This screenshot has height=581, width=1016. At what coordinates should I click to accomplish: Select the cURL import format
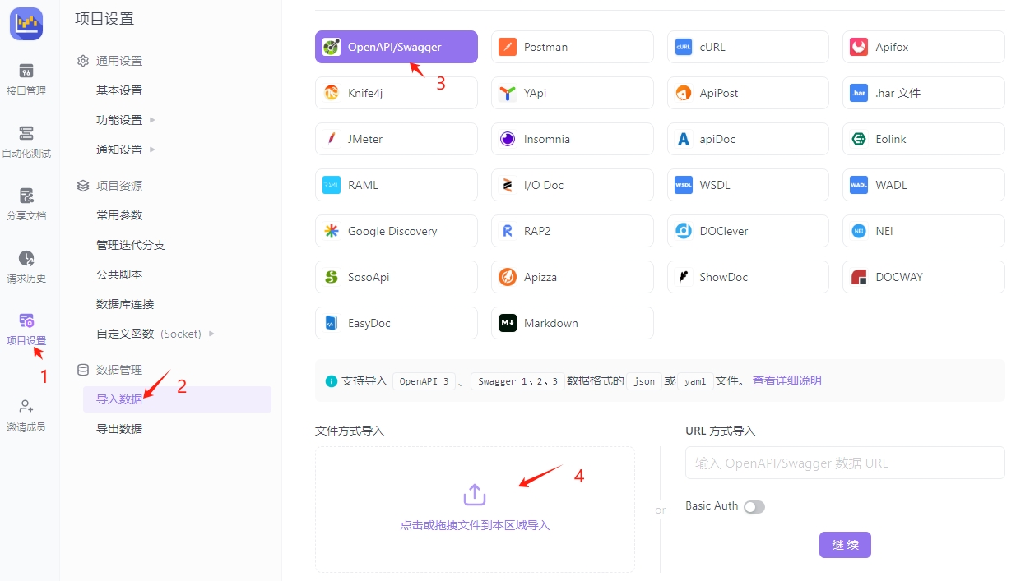click(749, 47)
